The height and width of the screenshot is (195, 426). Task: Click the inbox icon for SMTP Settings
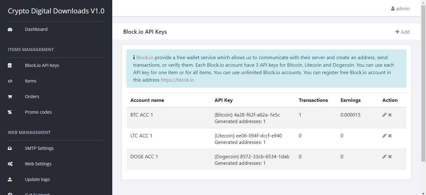click(x=10, y=148)
